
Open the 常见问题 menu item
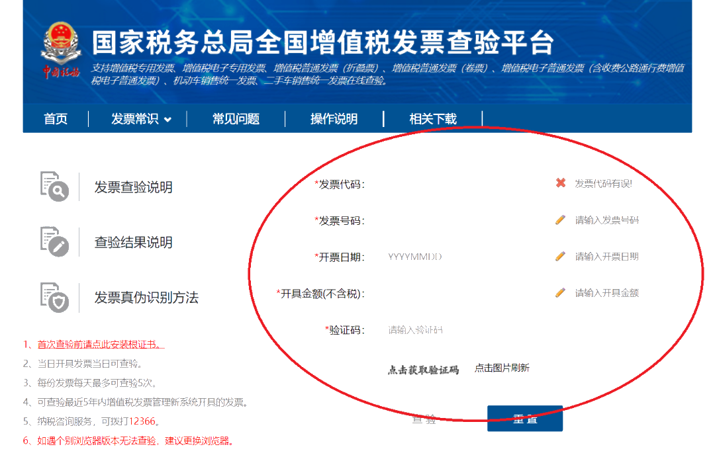pos(236,119)
